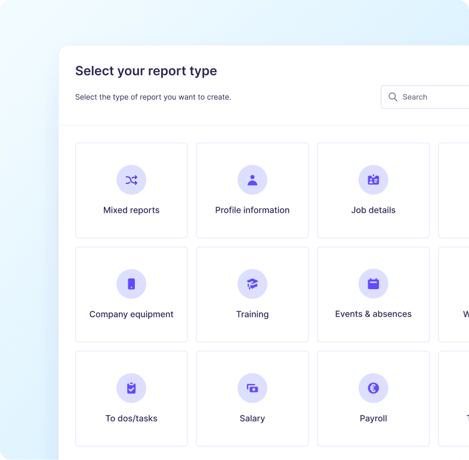Open the "Mixed reports" text label
469x460 pixels.
coord(131,210)
